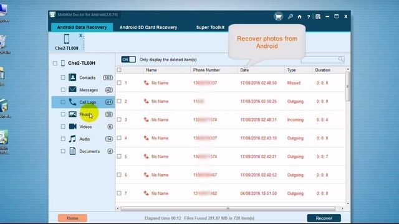Click date 17/08/2016 02:48:31 in row 3
The height and width of the screenshot is (224, 399).
click(x=258, y=119)
